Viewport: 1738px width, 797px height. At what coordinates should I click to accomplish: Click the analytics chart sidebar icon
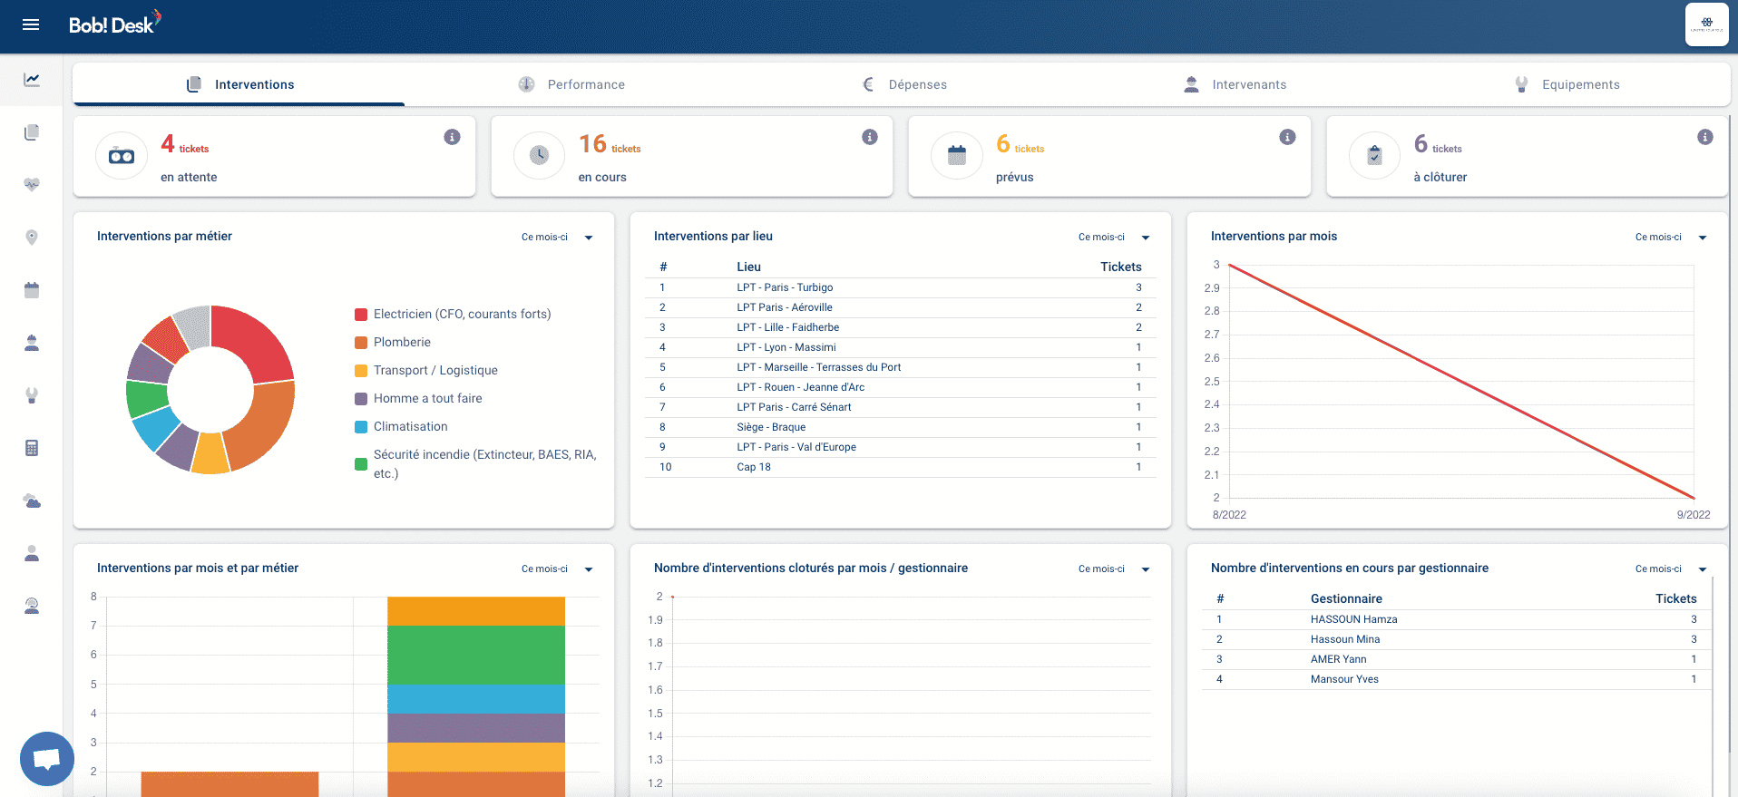point(32,80)
